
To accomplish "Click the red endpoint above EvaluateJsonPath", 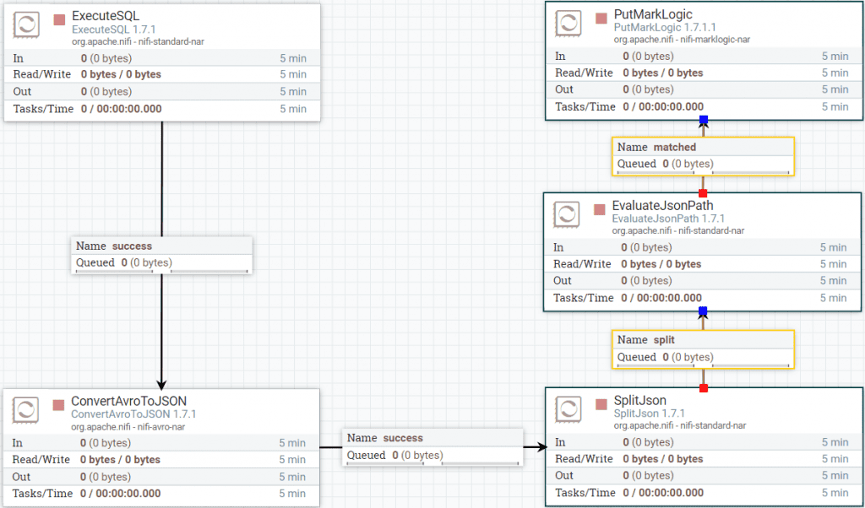I will pyautogui.click(x=703, y=193).
